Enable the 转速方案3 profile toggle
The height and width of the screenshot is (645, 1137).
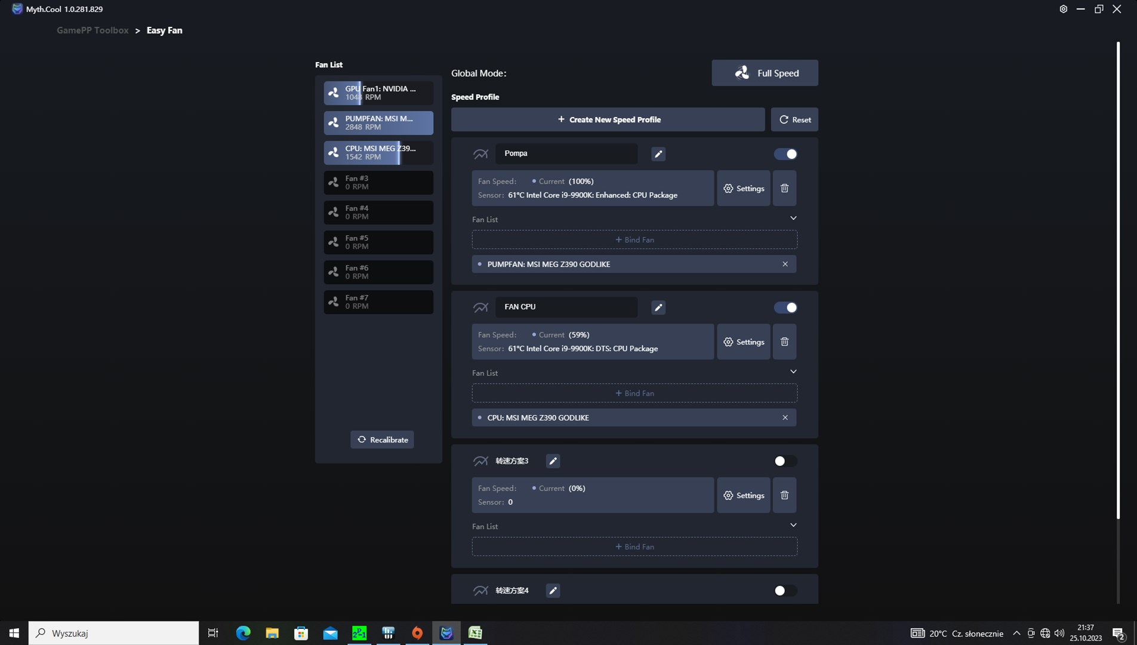785,461
